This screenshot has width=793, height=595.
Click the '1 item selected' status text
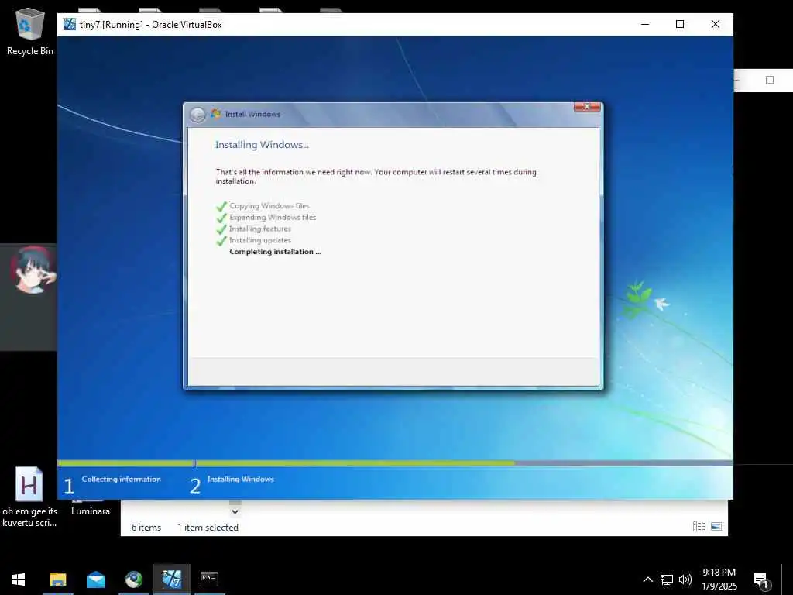point(208,527)
